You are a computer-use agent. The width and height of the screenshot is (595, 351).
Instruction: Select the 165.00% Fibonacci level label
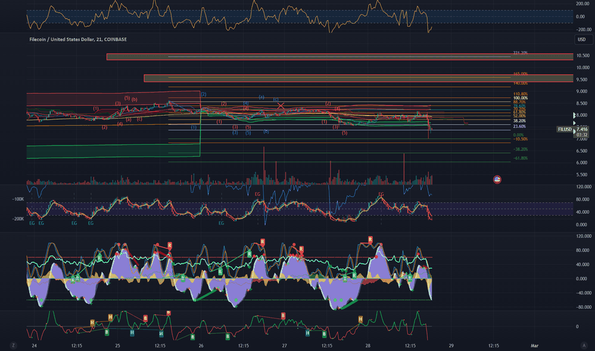point(520,73)
